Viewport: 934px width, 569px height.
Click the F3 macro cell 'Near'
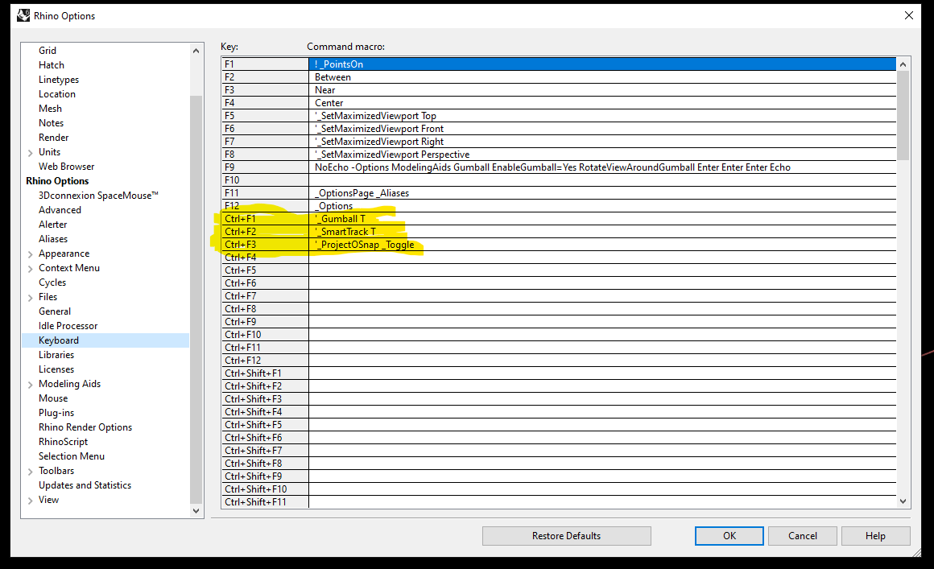coord(602,90)
